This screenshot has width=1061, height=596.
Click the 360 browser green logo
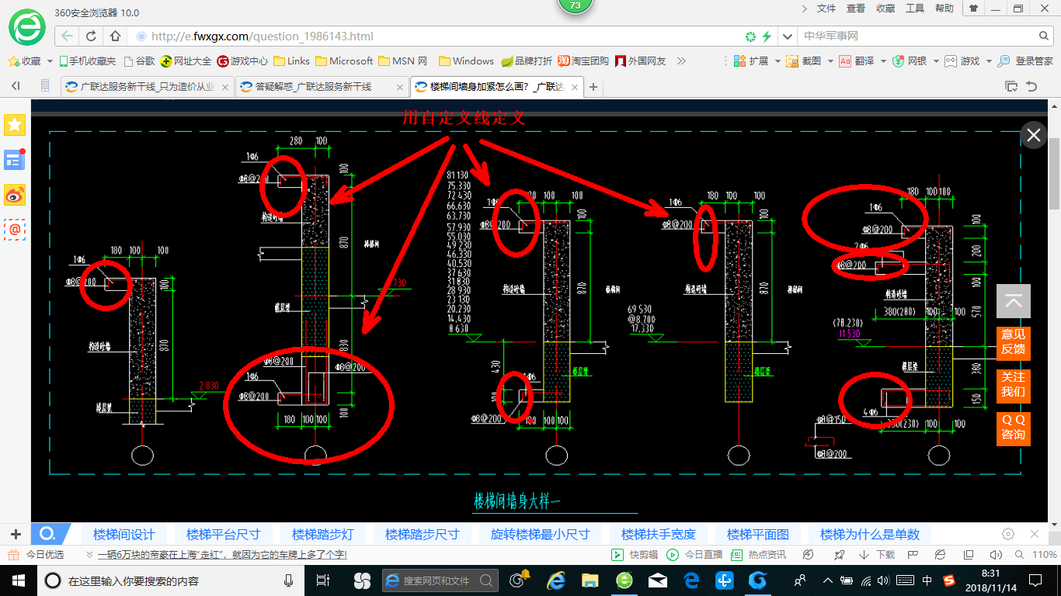click(x=27, y=27)
